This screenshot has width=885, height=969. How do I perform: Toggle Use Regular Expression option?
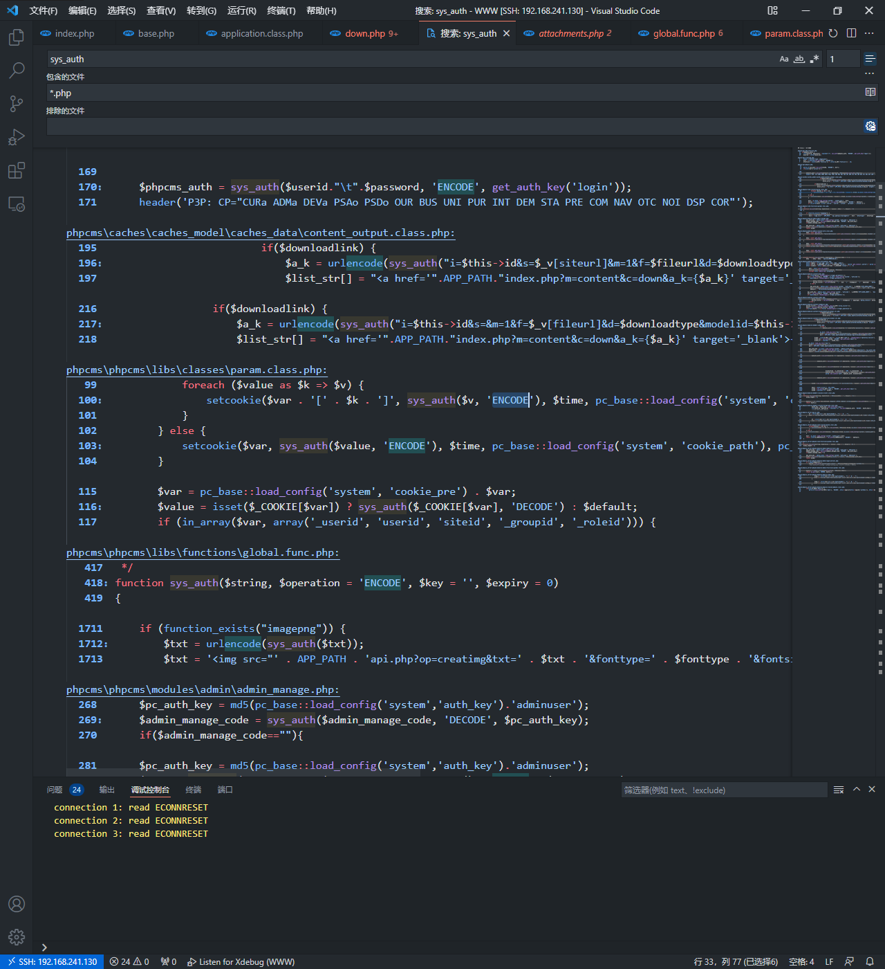pyautogui.click(x=814, y=59)
